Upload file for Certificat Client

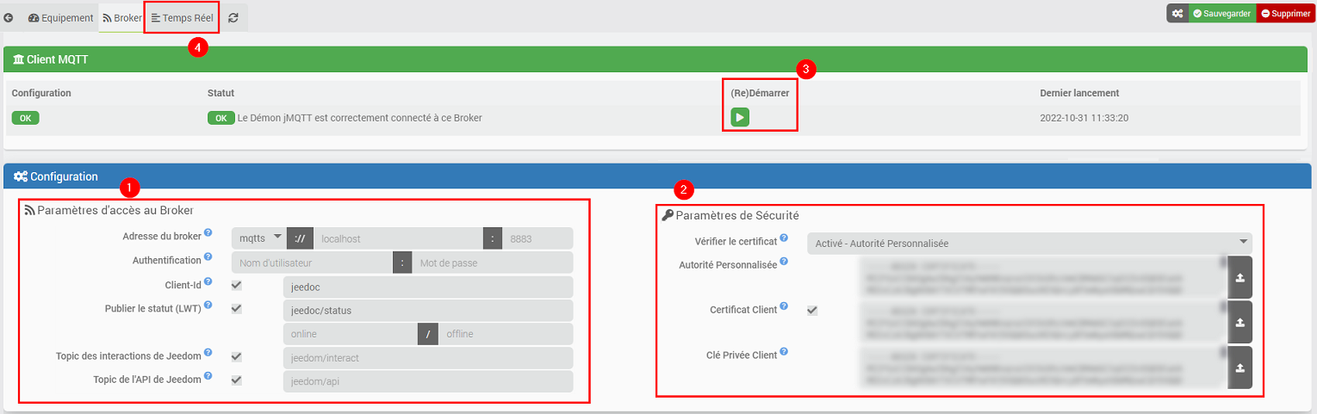tap(1239, 322)
